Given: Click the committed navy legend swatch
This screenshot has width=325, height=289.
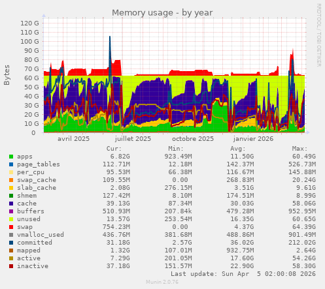Looking at the screenshot, I should [11, 243].
